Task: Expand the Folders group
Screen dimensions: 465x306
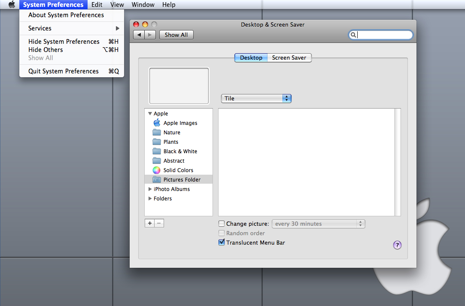Action: (x=150, y=198)
